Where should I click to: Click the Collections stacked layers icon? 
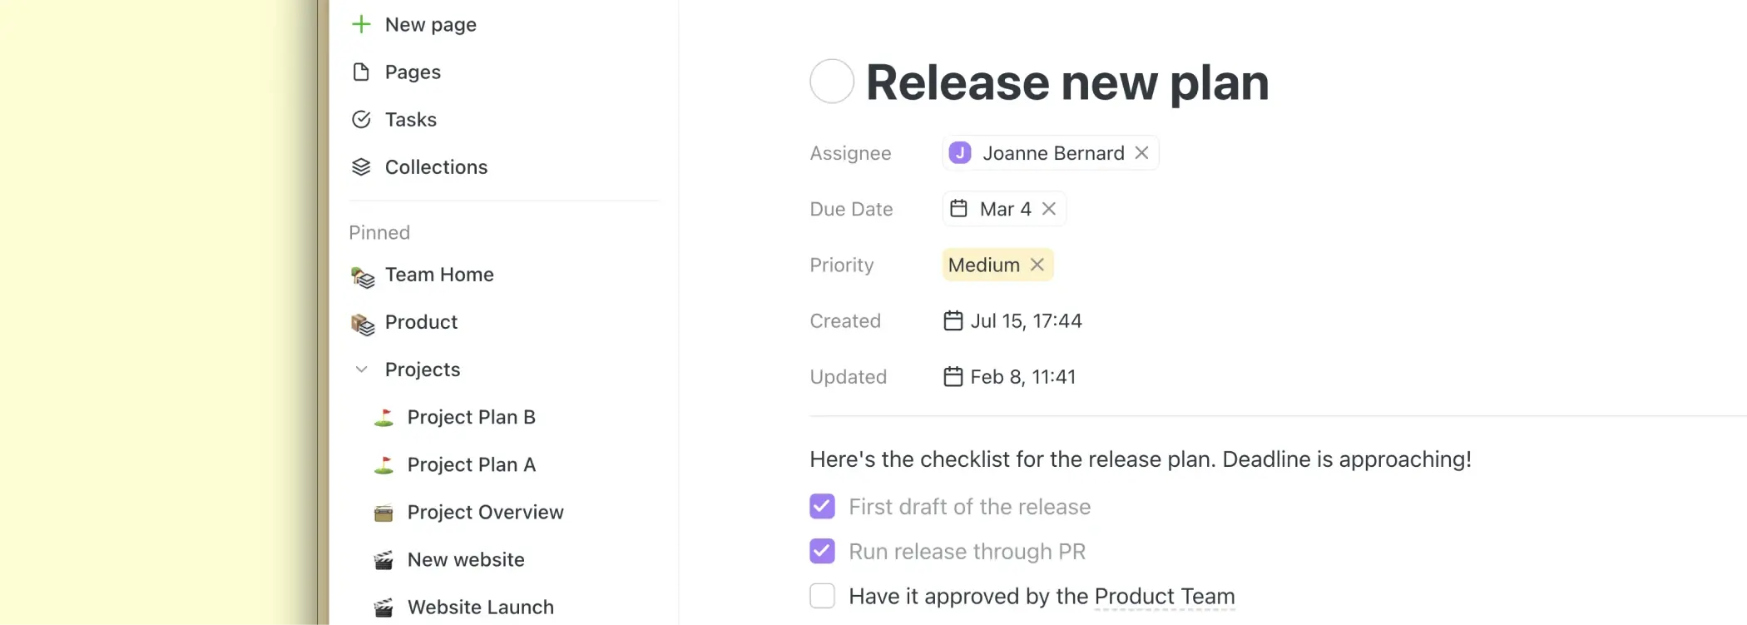coord(361,167)
